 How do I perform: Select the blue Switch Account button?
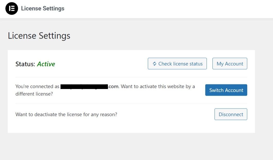click(x=226, y=90)
